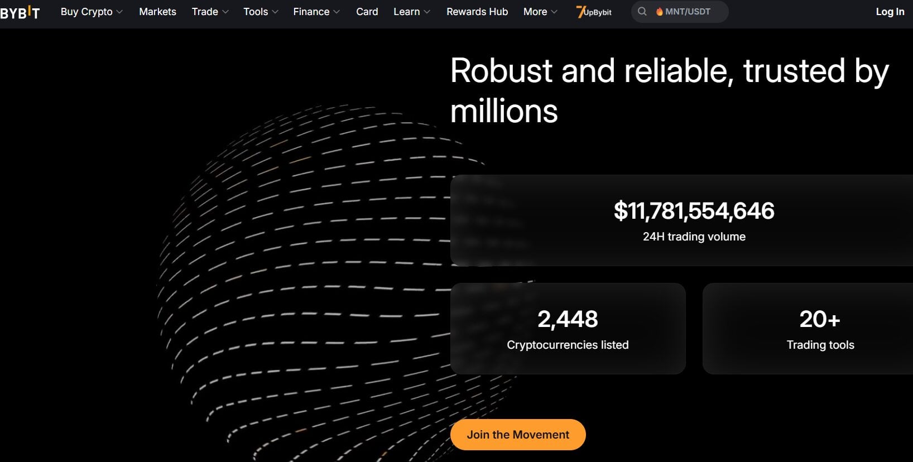Click the Cryptocurrencies listed card

point(568,328)
